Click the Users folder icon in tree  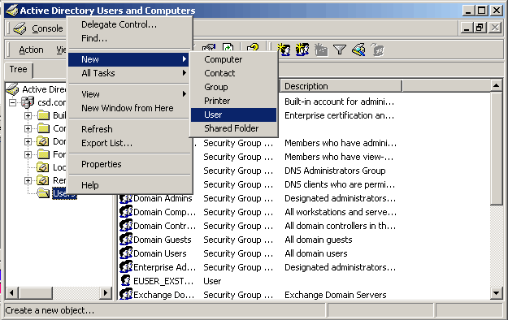(43, 193)
